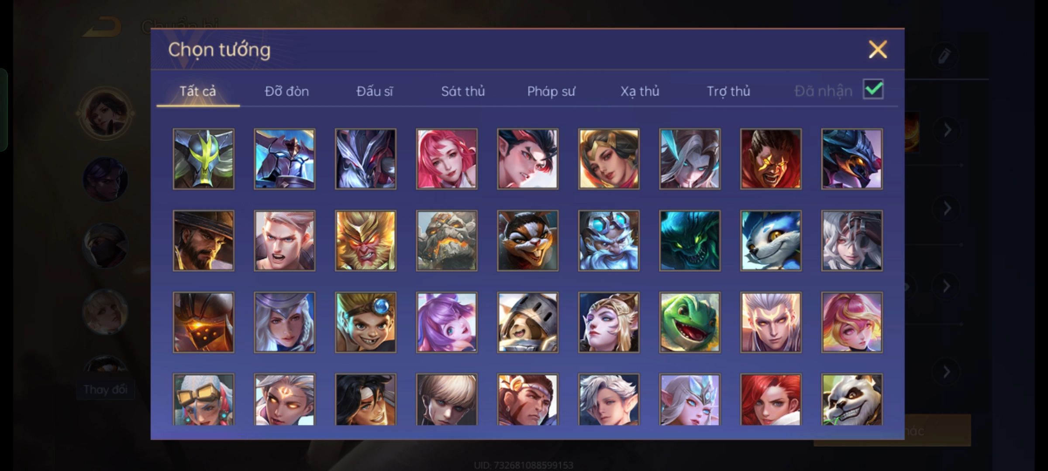1048x471 pixels.
Task: Switch to the Sát thủ tab
Action: tap(463, 91)
